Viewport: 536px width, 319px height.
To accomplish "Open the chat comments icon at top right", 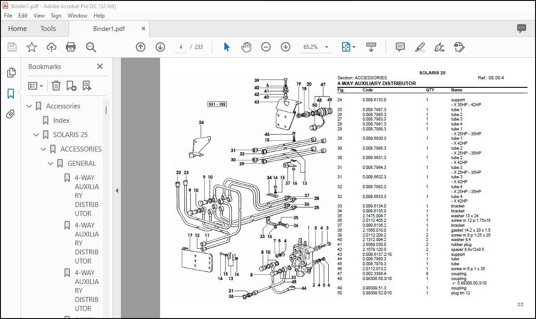I will click(x=522, y=28).
